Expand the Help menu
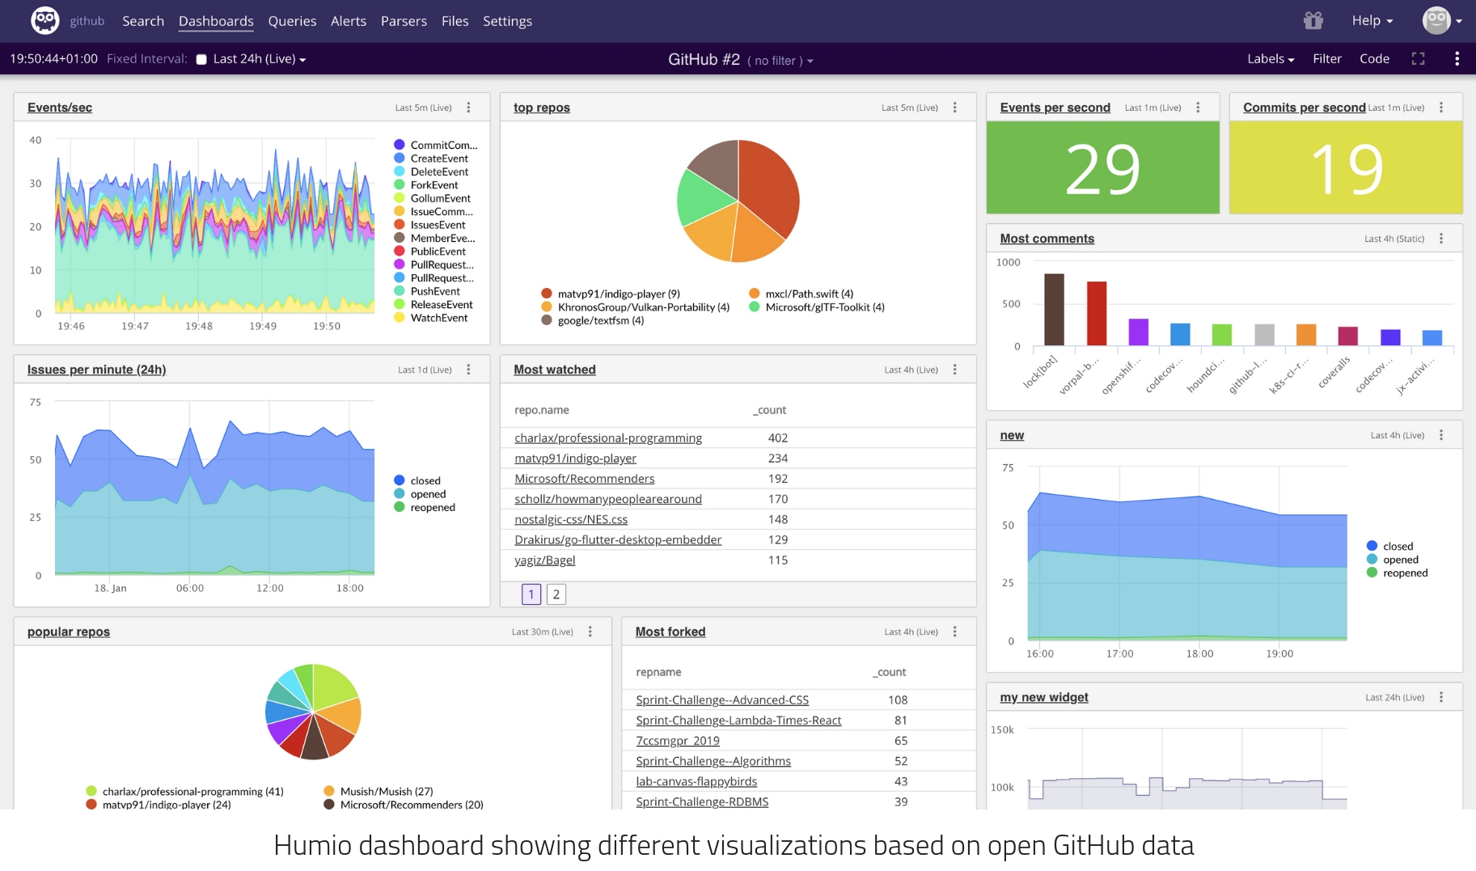Viewport: 1476px width, 871px height. coord(1372,20)
